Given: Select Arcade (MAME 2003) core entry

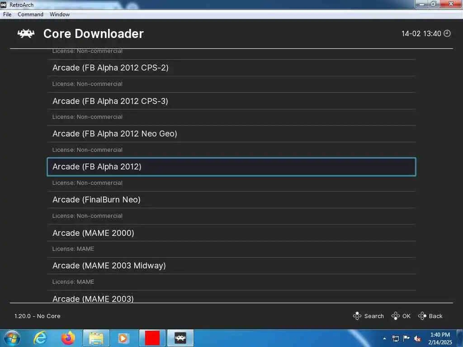Looking at the screenshot, I should tap(231, 297).
